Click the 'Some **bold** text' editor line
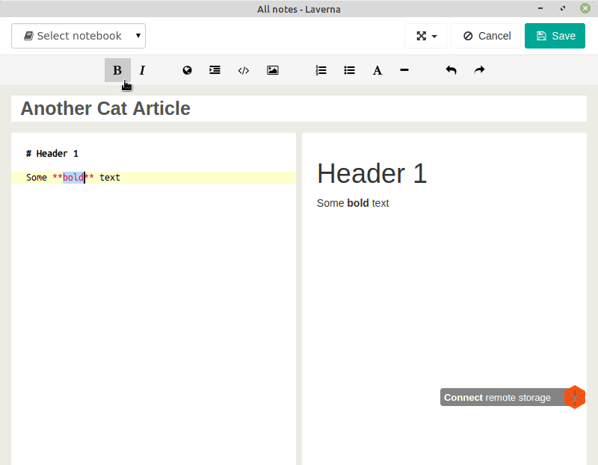Viewport: 598px width, 465px height. coord(154,178)
